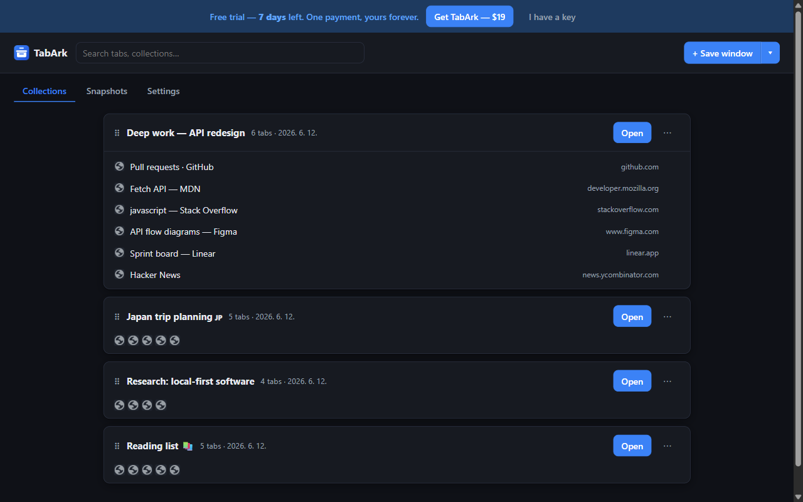Open the Japan trip planning collection tabs
Image resolution: width=803 pixels, height=502 pixels.
click(x=632, y=317)
